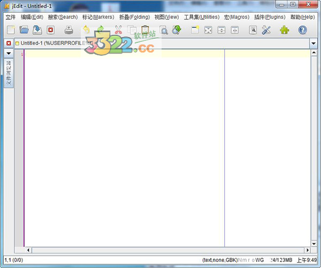This screenshot has height=268, width=321.
Task: Click the Undo yellow arrow icon
Action: [x=87, y=31]
